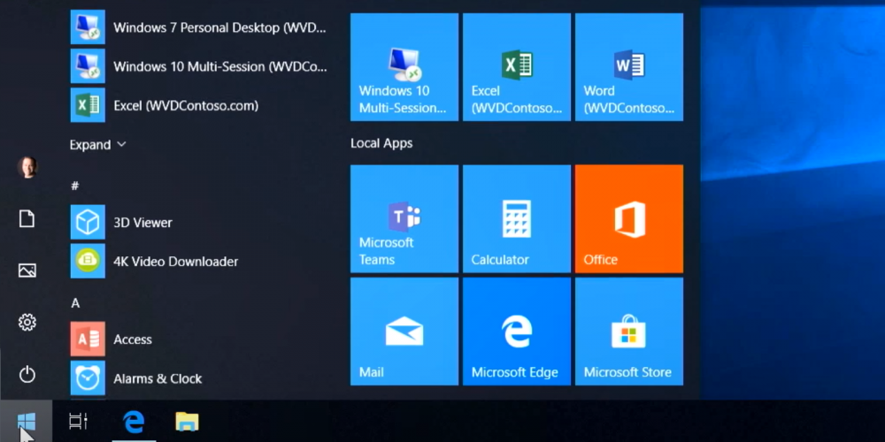Close Start menu via Windows Start button

(x=26, y=421)
